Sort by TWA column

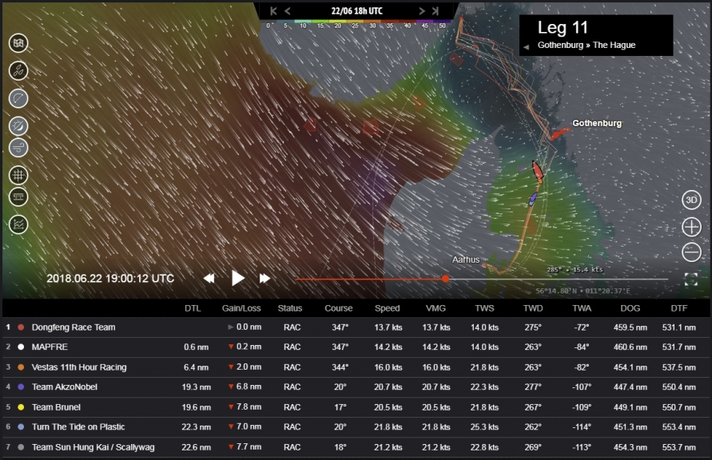coord(582,308)
